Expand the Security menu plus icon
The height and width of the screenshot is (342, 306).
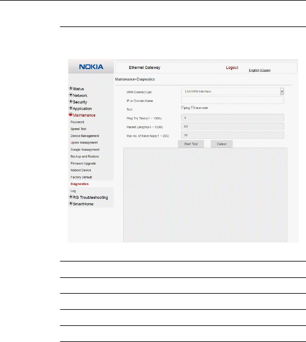tap(71, 101)
